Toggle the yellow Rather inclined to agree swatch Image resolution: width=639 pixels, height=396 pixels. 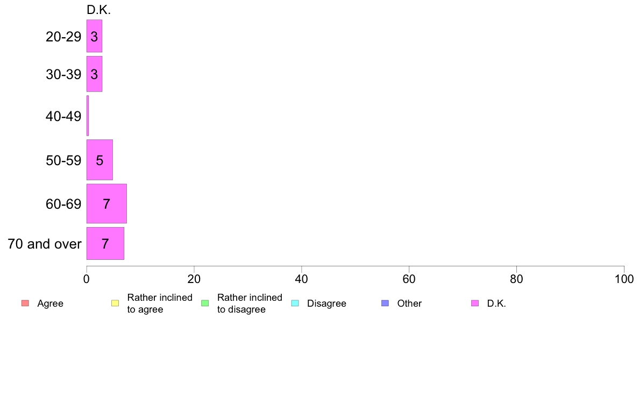point(115,303)
